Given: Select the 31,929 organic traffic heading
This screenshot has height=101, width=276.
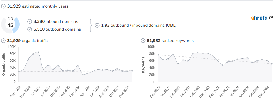Looking at the screenshot, I should [x=27, y=41].
